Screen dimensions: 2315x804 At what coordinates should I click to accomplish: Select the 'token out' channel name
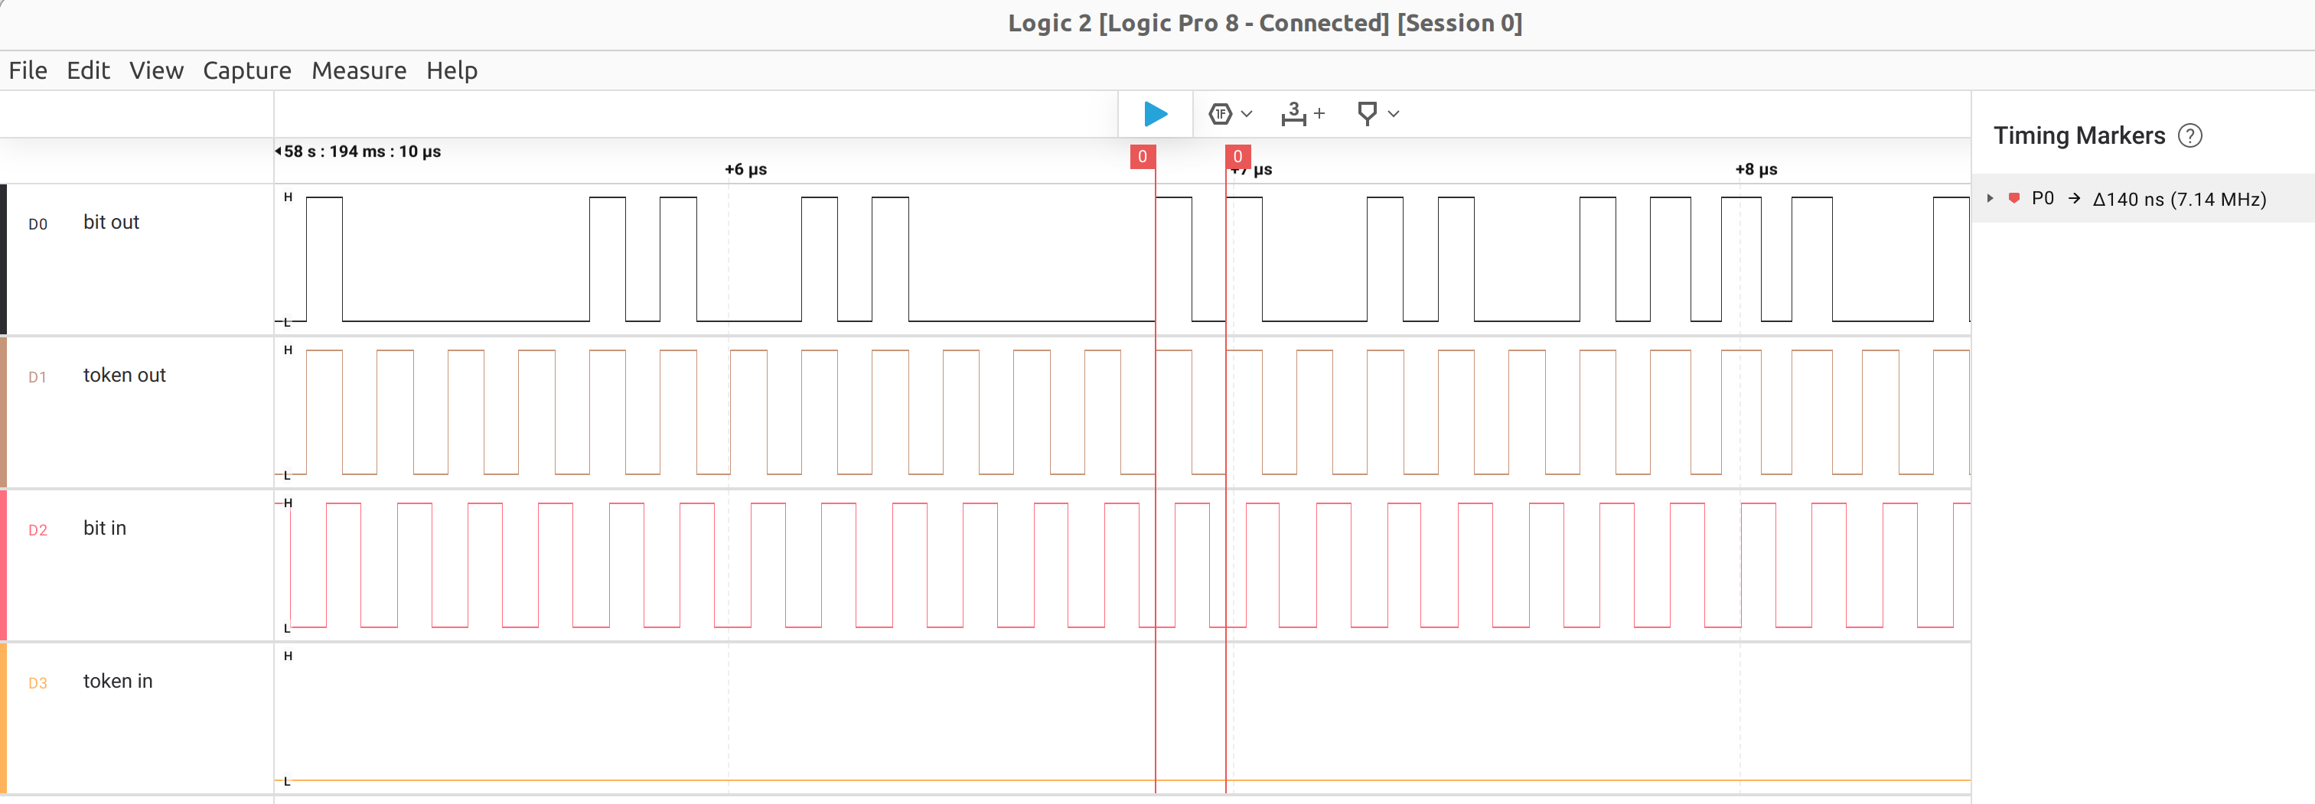[125, 375]
